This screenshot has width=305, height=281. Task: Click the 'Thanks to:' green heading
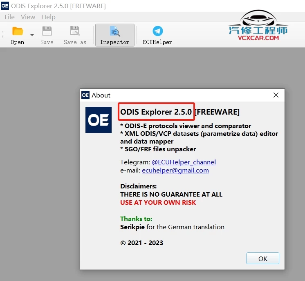coord(136,219)
